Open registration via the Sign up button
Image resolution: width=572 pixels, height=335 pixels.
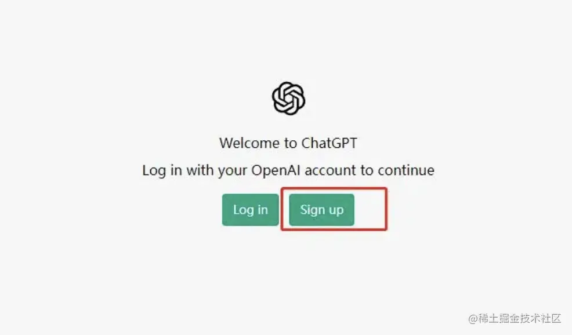pyautogui.click(x=321, y=210)
